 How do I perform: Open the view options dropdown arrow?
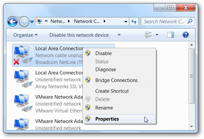click(157, 35)
